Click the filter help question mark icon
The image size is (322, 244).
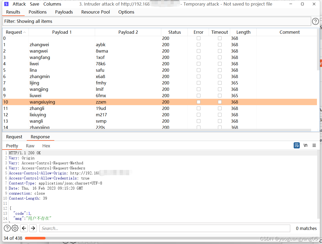click(x=315, y=22)
